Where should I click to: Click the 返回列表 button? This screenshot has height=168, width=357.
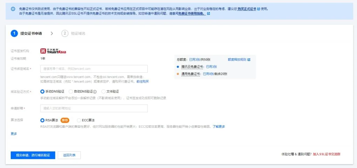click(x=69, y=155)
